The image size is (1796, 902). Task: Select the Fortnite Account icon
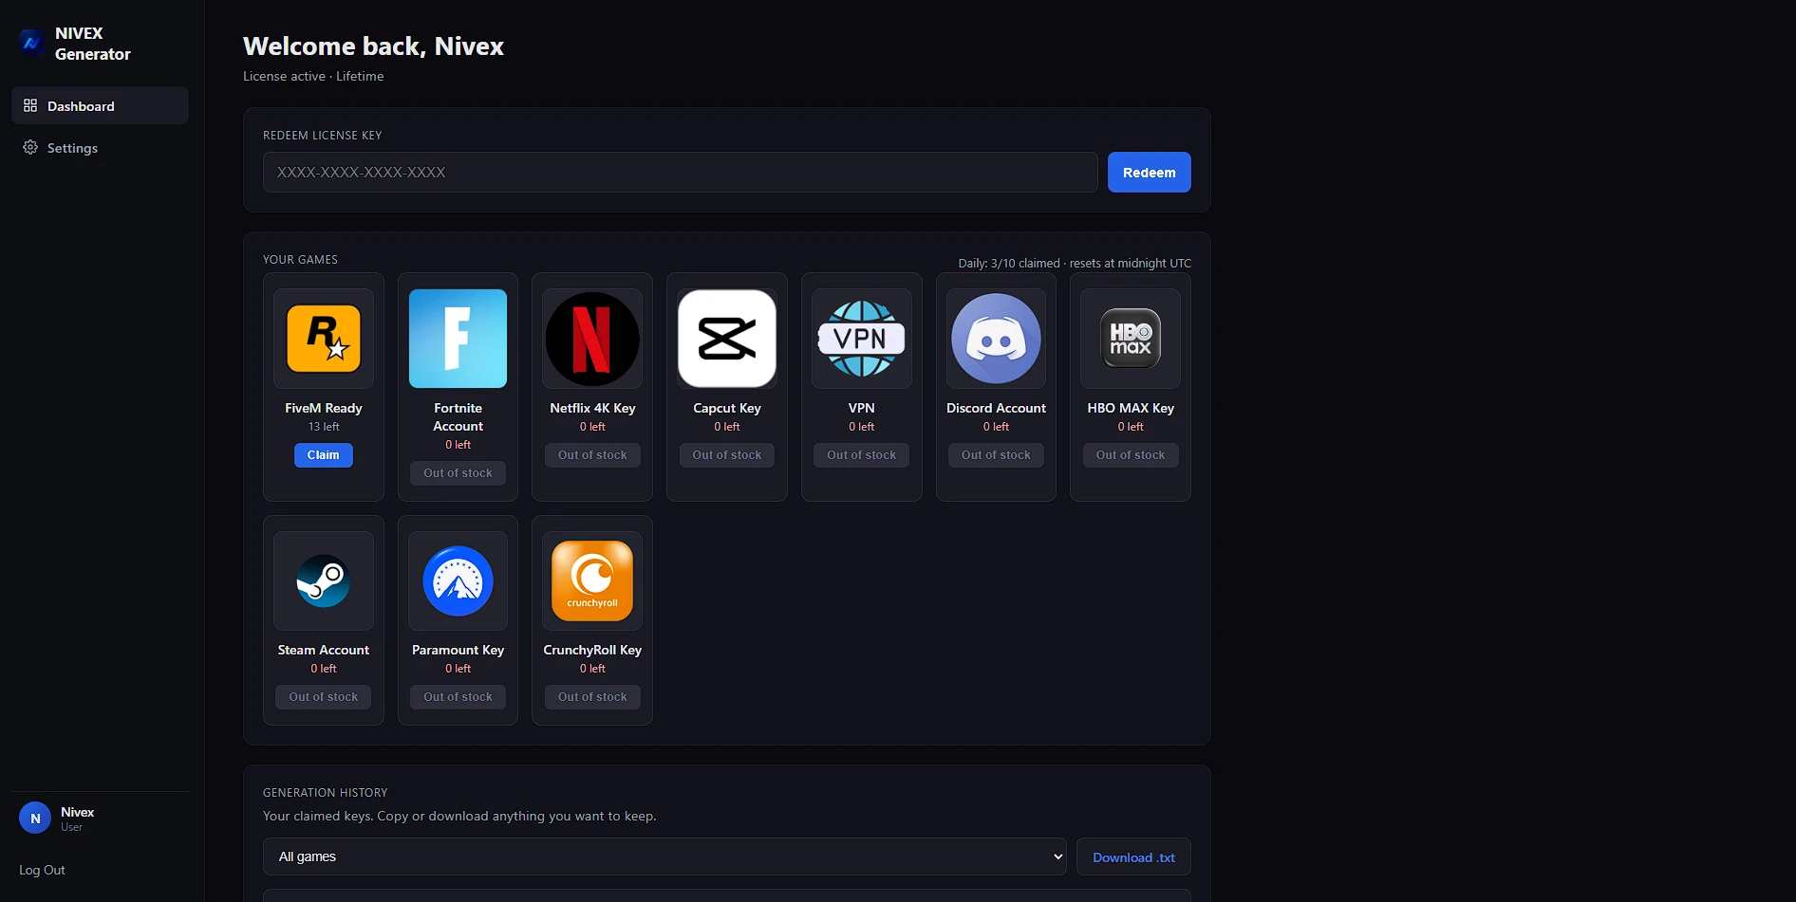tap(458, 339)
